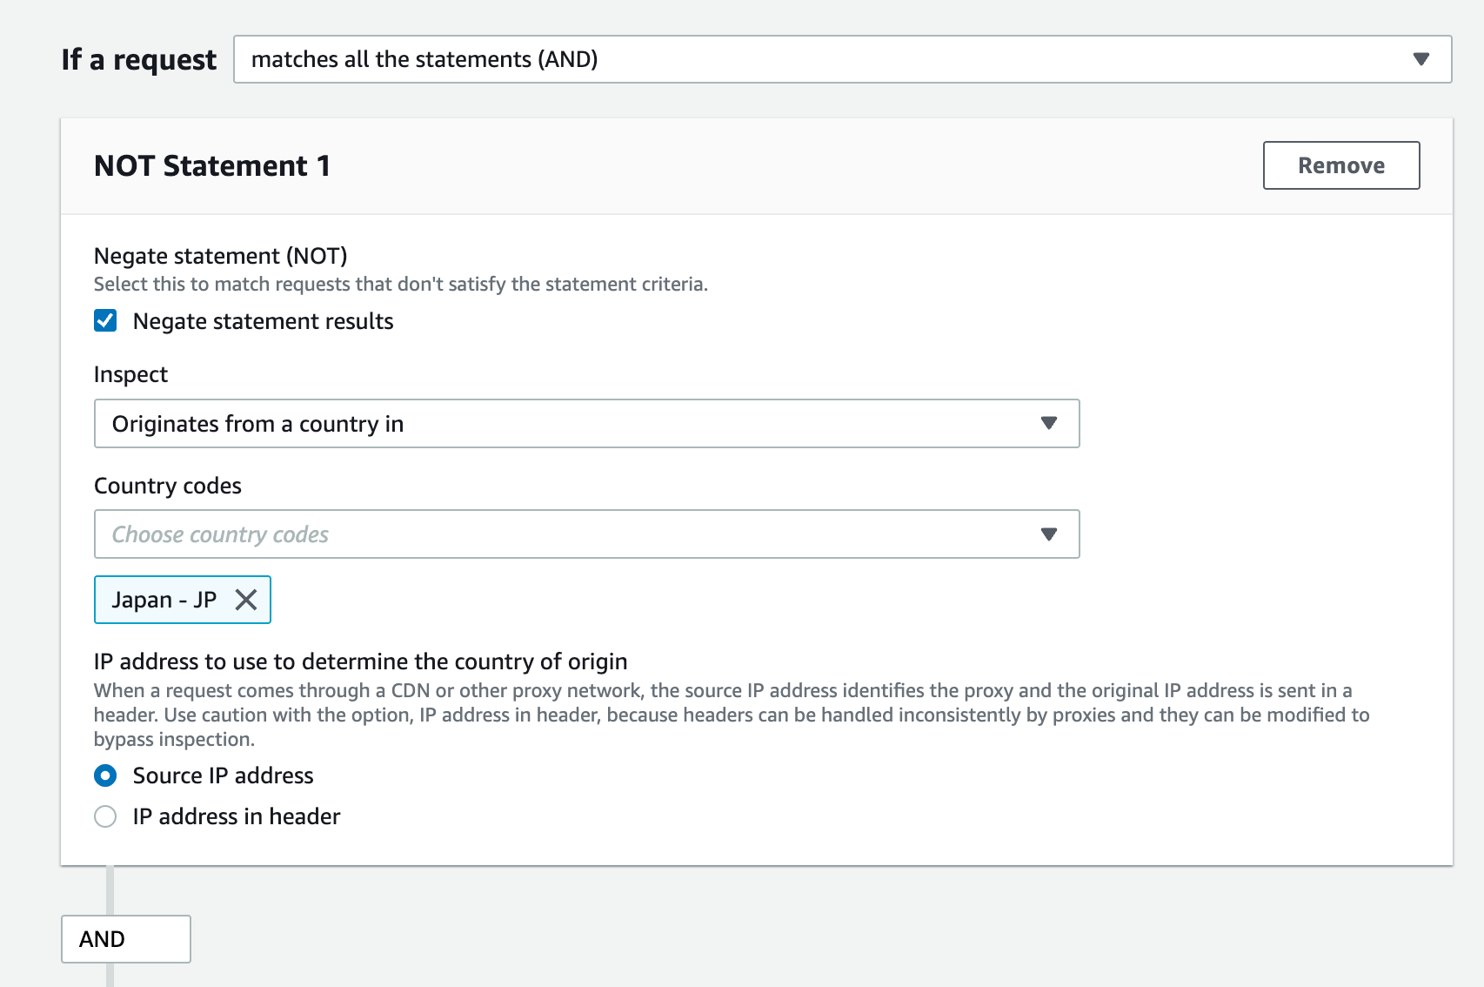Open the Inspect 'Originates from a country in' dropdown
Screen dimensions: 1484x987
coord(586,424)
